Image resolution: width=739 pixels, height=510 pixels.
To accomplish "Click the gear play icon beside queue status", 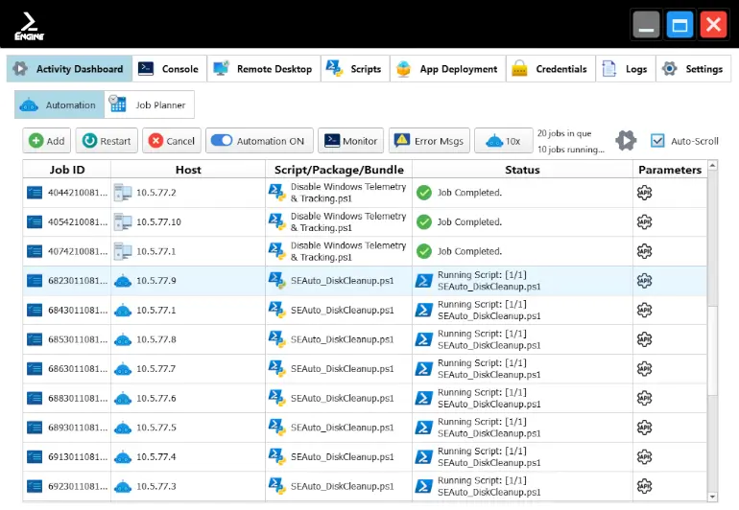I will 626,141.
